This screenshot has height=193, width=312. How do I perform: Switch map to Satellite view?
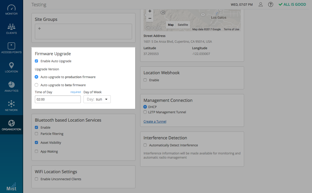(x=183, y=25)
